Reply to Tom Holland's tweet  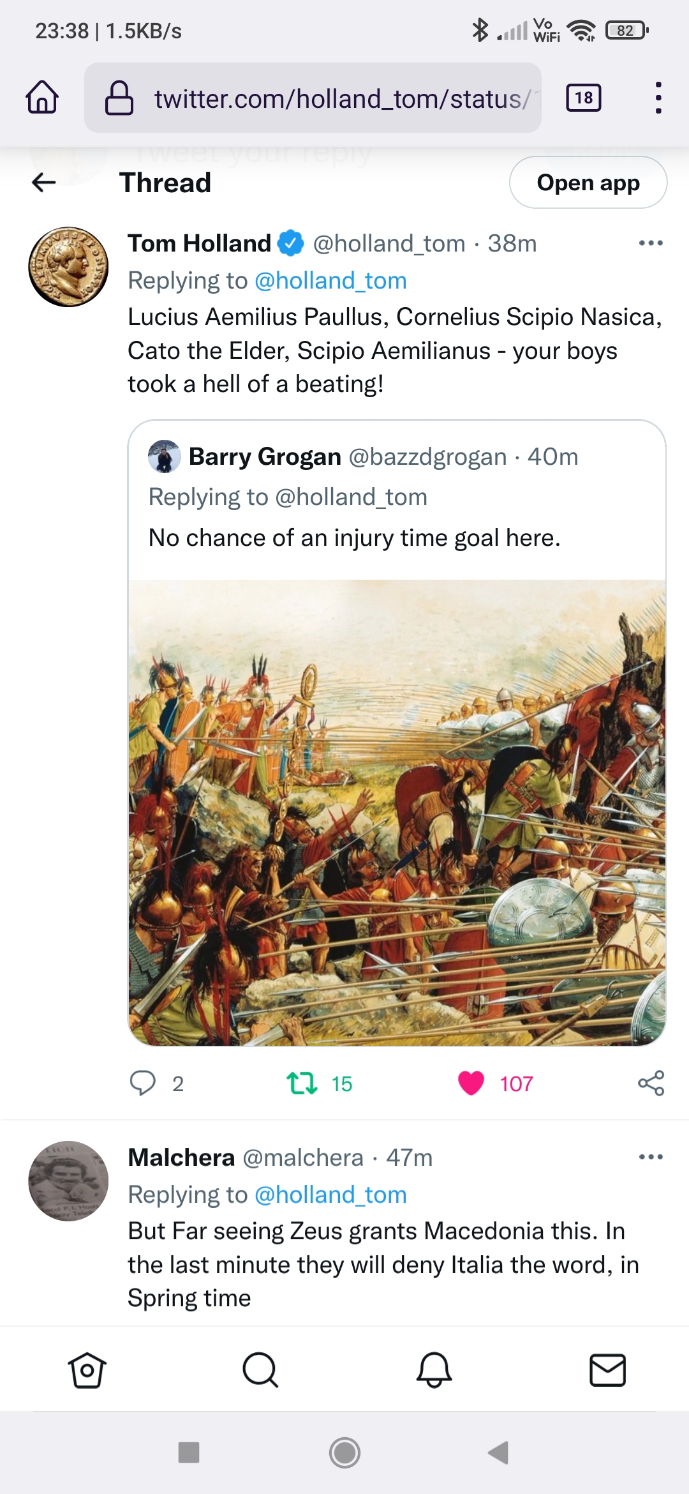(143, 1083)
